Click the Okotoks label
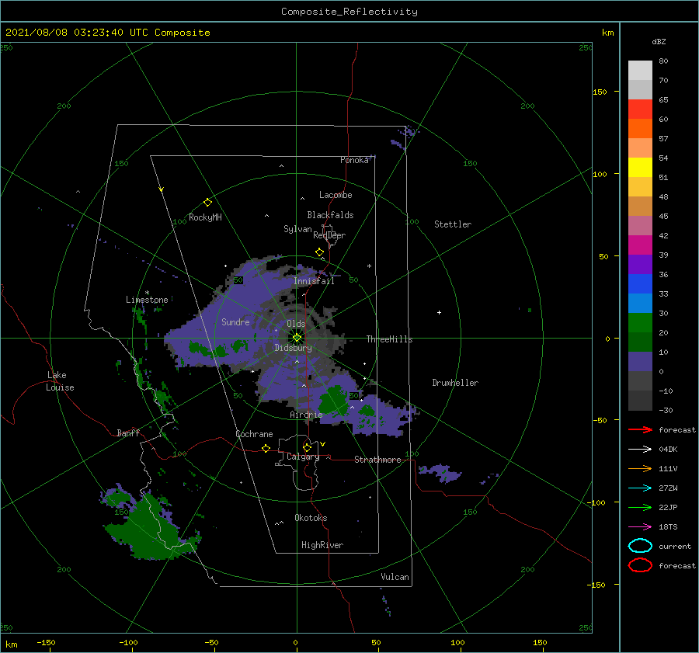 311,518
